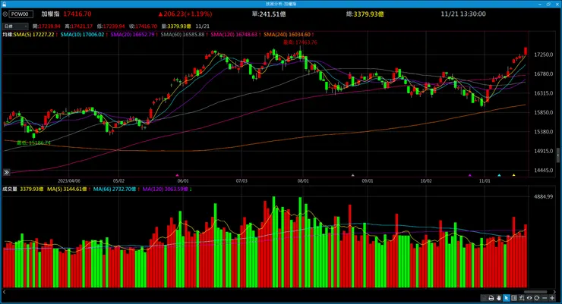Zoom out with the minus icon
This screenshot has width=562, height=304.
pyautogui.click(x=545, y=298)
